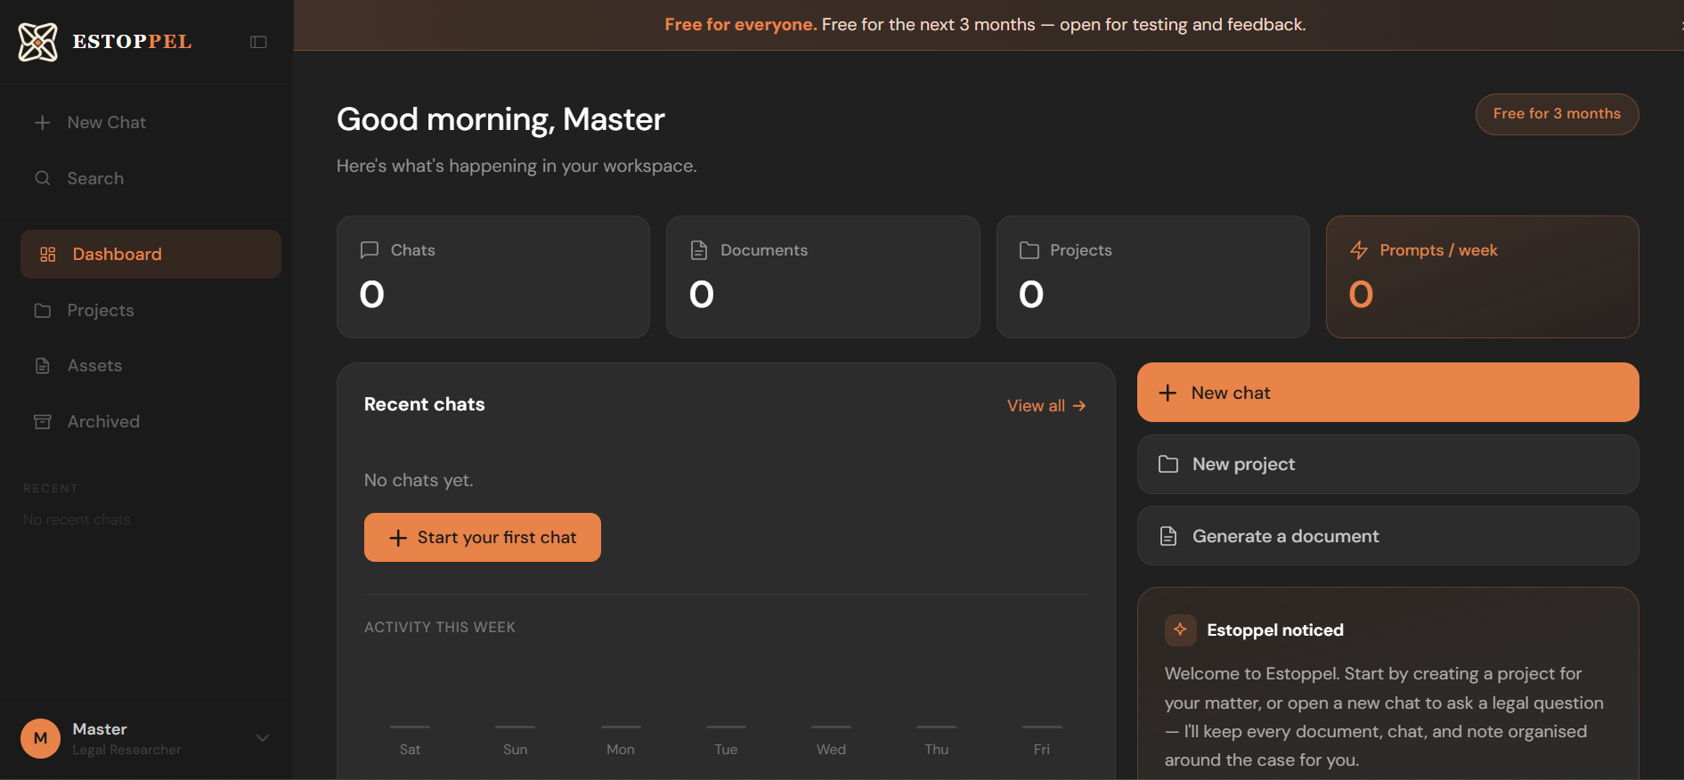
Task: Click the Dashboard grid icon
Action: [48, 255]
